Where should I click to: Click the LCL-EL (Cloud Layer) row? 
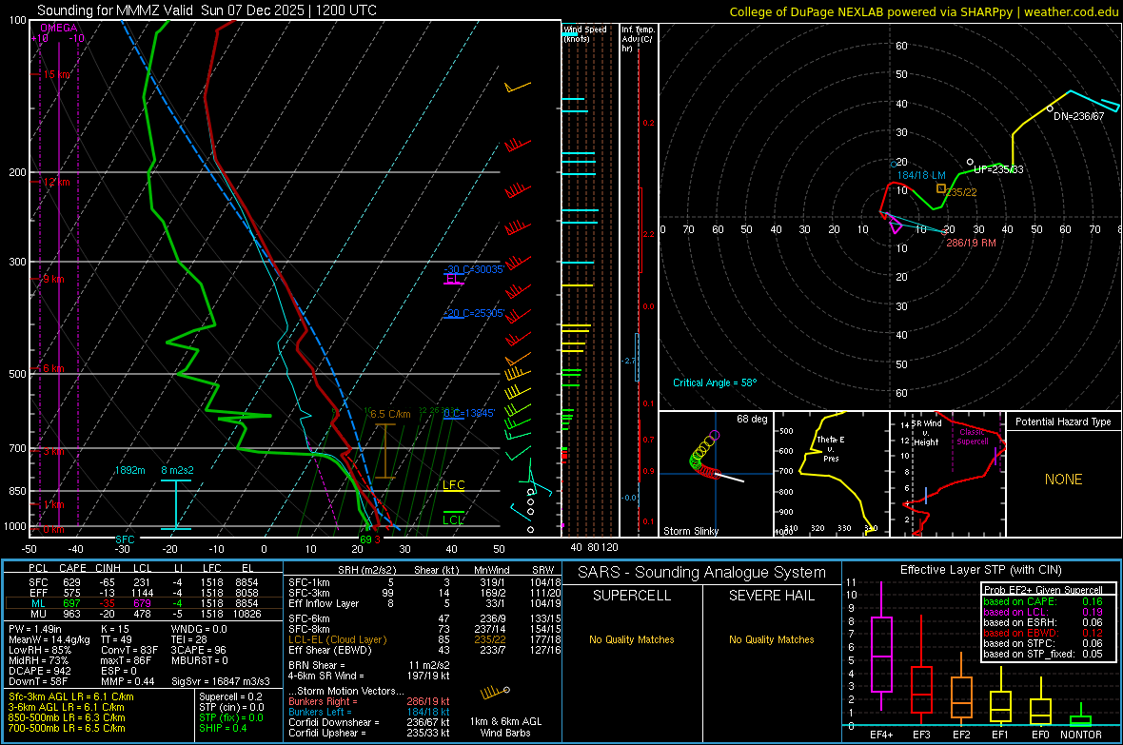click(x=424, y=639)
